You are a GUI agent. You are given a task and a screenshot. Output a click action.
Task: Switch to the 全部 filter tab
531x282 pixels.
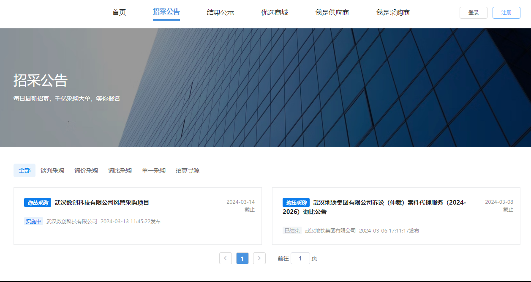coord(25,170)
